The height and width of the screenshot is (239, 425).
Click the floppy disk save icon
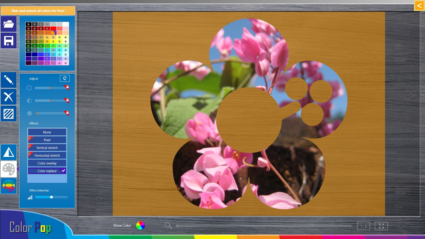9,41
